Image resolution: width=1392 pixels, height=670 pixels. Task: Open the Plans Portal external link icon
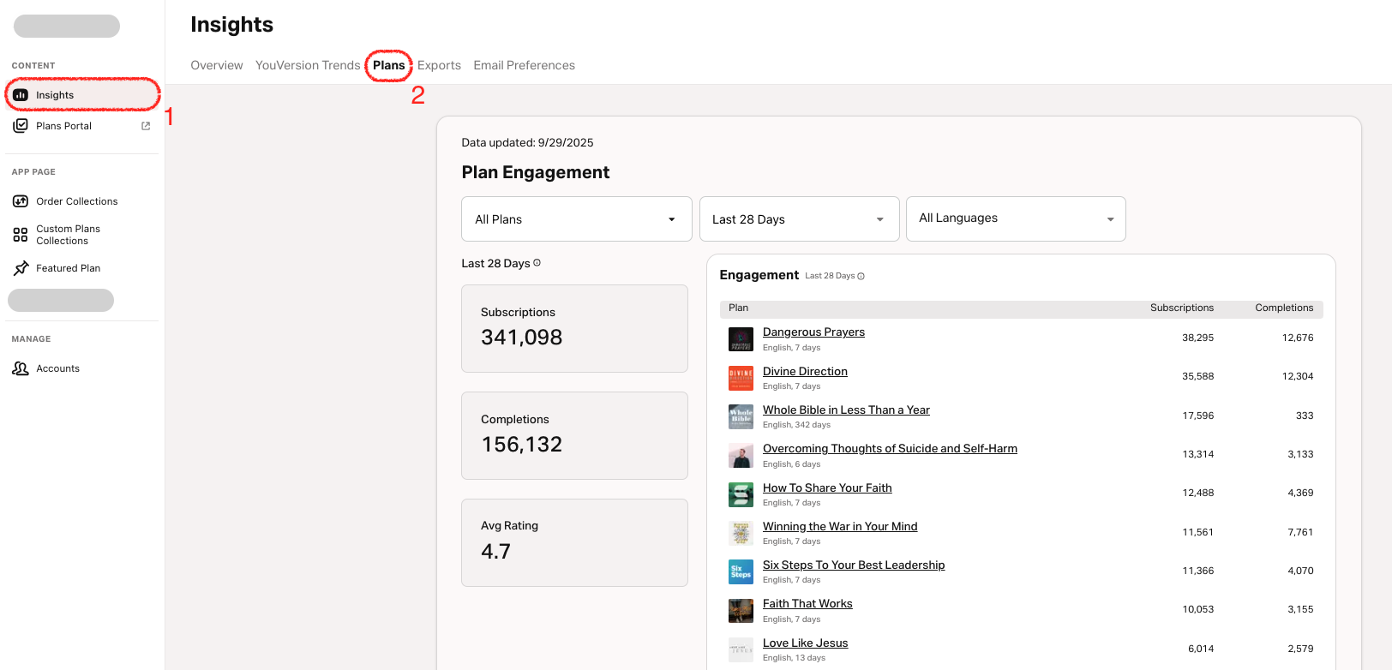tap(146, 126)
